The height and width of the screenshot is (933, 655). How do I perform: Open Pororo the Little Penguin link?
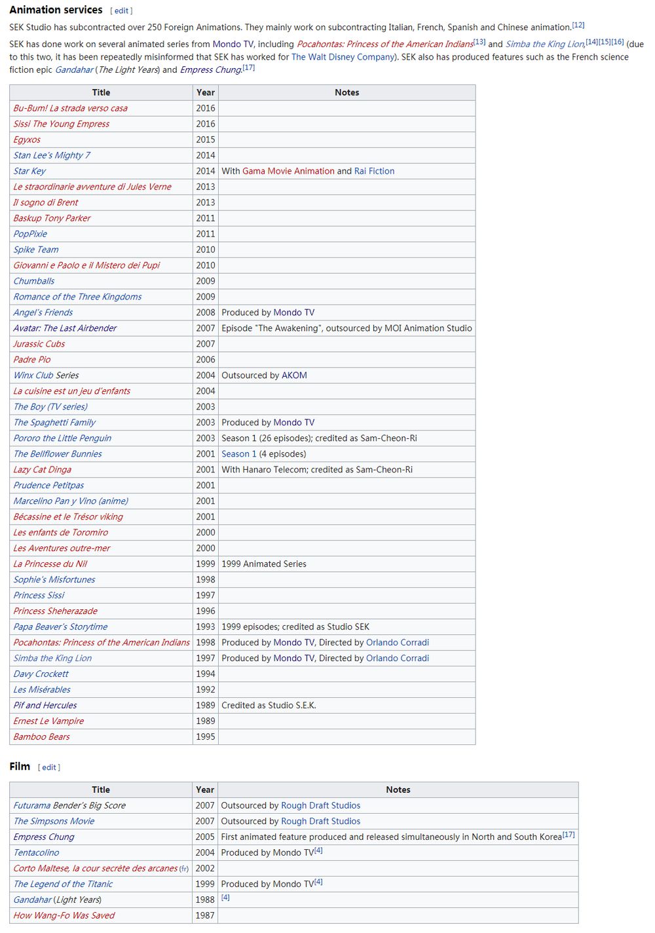click(62, 438)
